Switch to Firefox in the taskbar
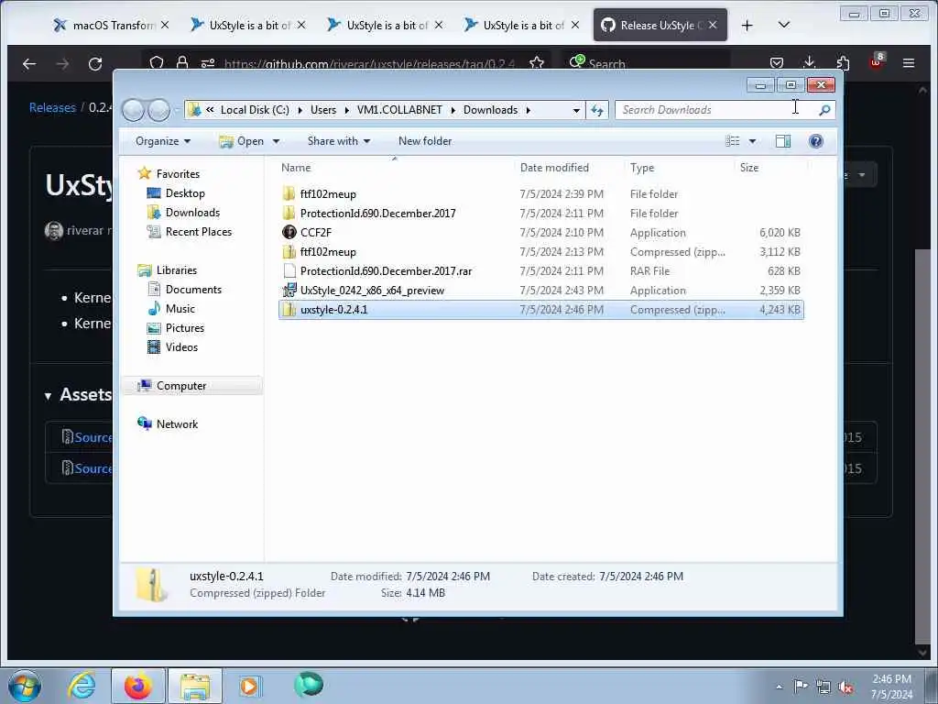The width and height of the screenshot is (938, 704). [137, 686]
